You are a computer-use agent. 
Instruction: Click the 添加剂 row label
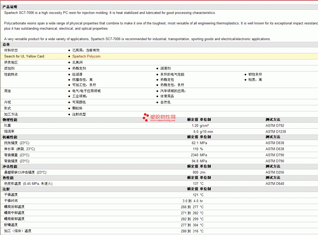pos(9,68)
